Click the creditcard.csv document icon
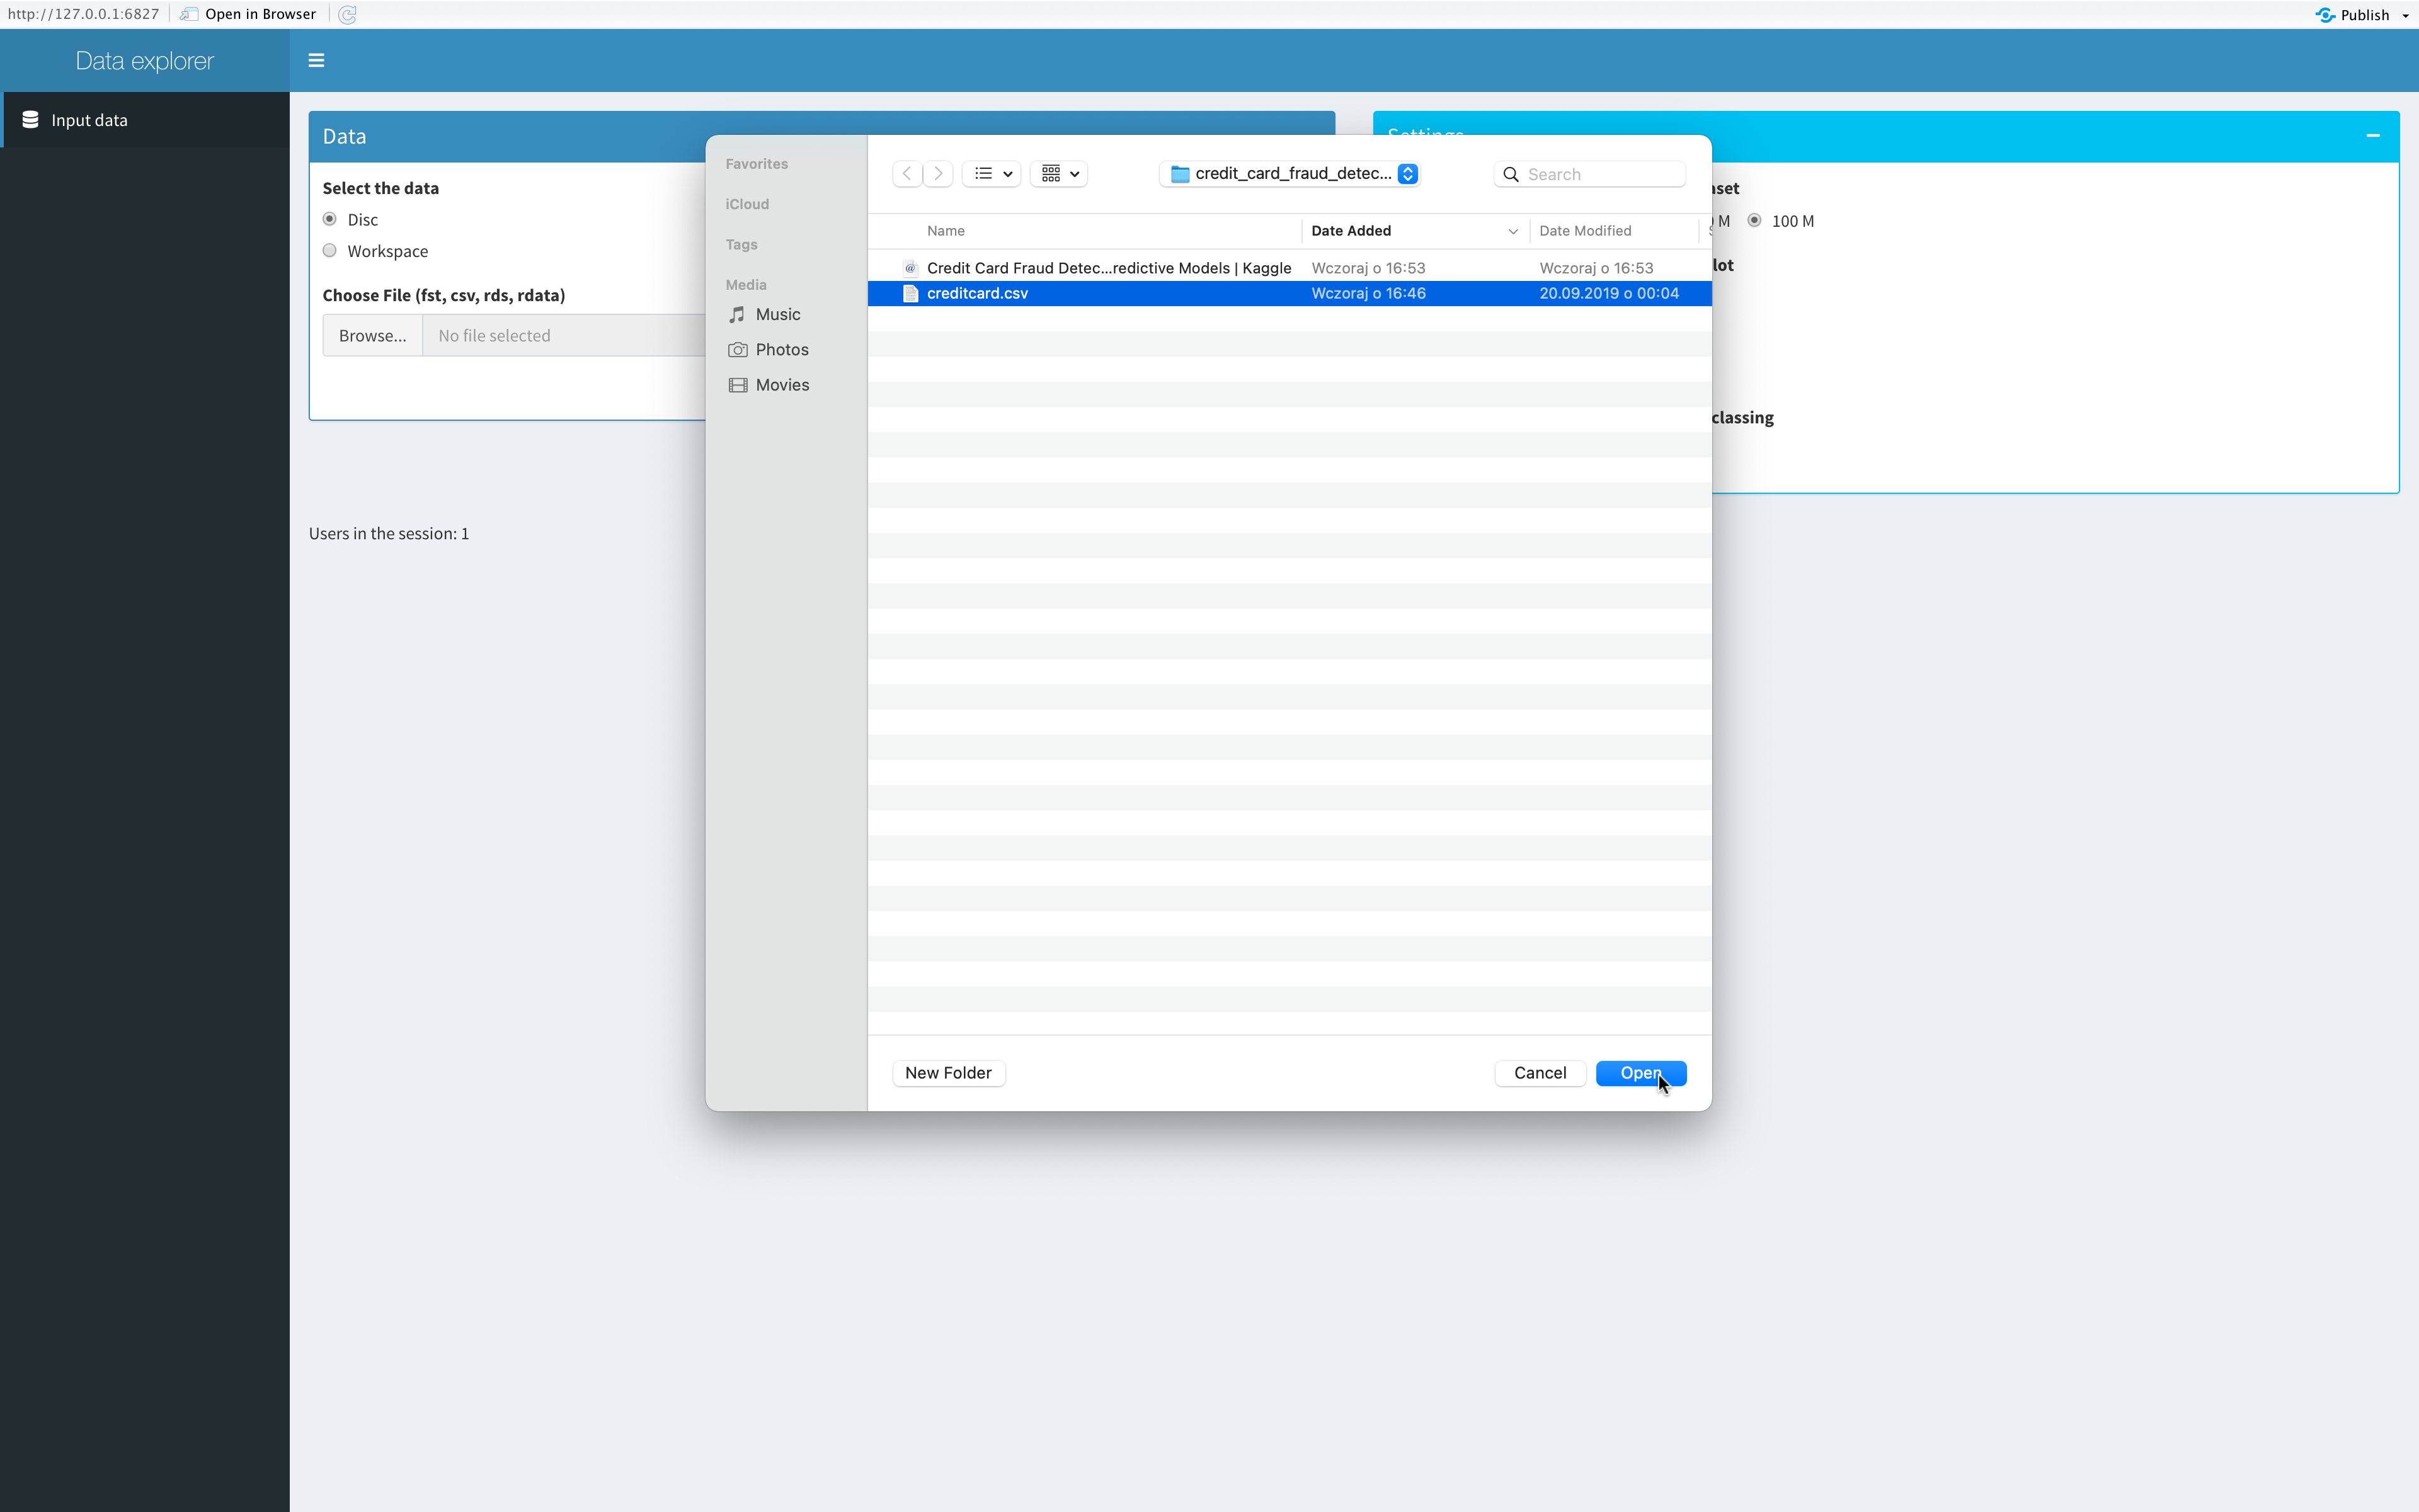The image size is (2419, 1512). point(910,293)
